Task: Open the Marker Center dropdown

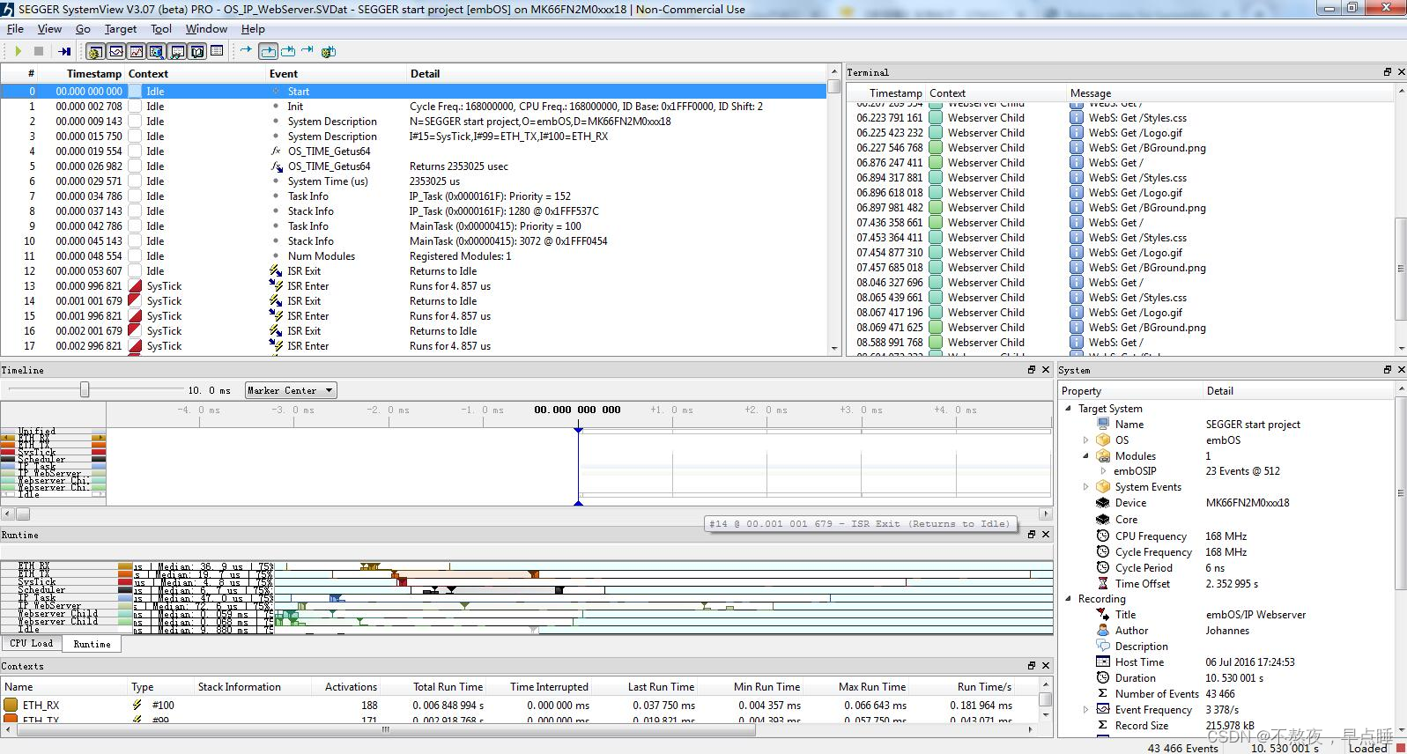Action: tap(291, 390)
